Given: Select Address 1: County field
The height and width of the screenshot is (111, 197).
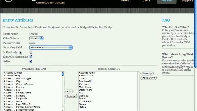Looking at the screenshot, I should coord(33,87).
